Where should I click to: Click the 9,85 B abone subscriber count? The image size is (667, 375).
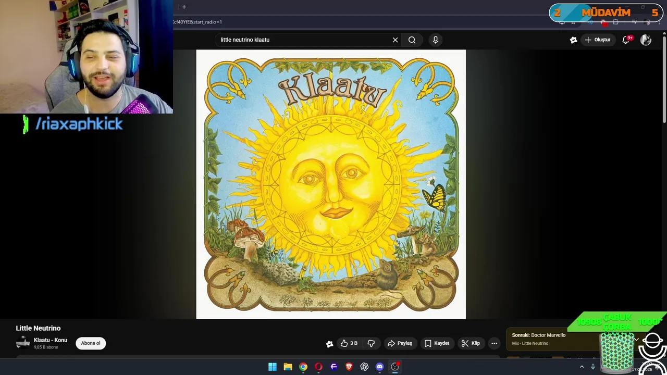pos(46,347)
